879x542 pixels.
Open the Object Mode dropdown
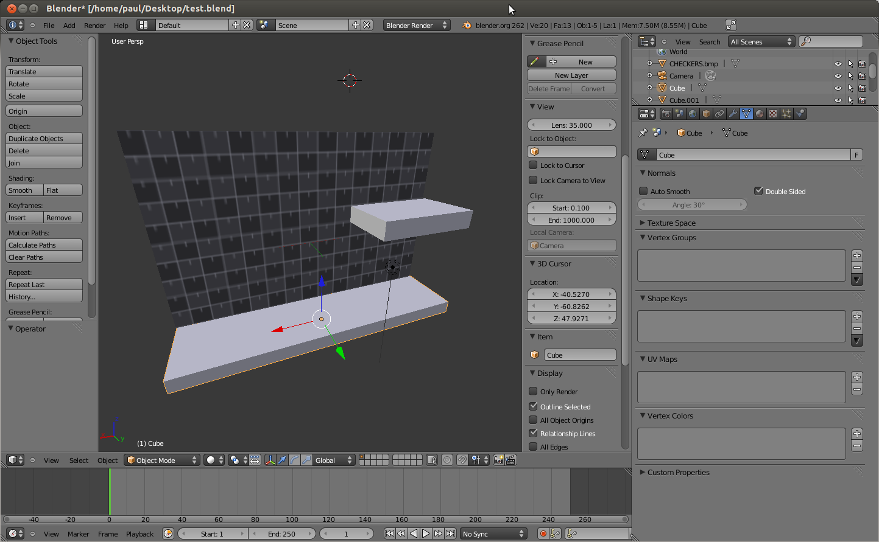point(162,460)
